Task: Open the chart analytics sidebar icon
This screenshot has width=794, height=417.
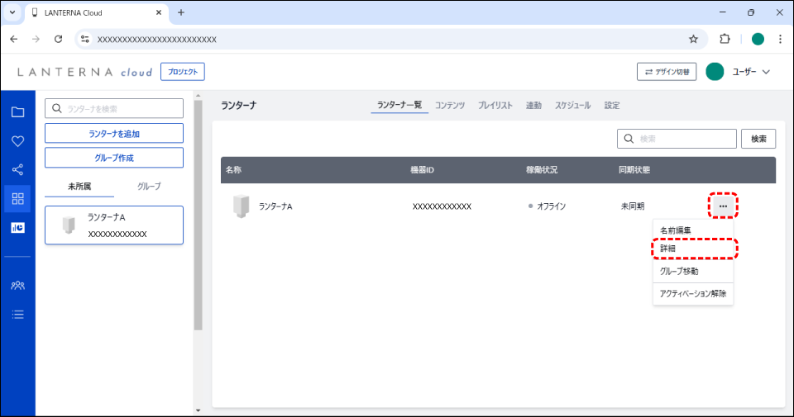Action: [x=17, y=228]
